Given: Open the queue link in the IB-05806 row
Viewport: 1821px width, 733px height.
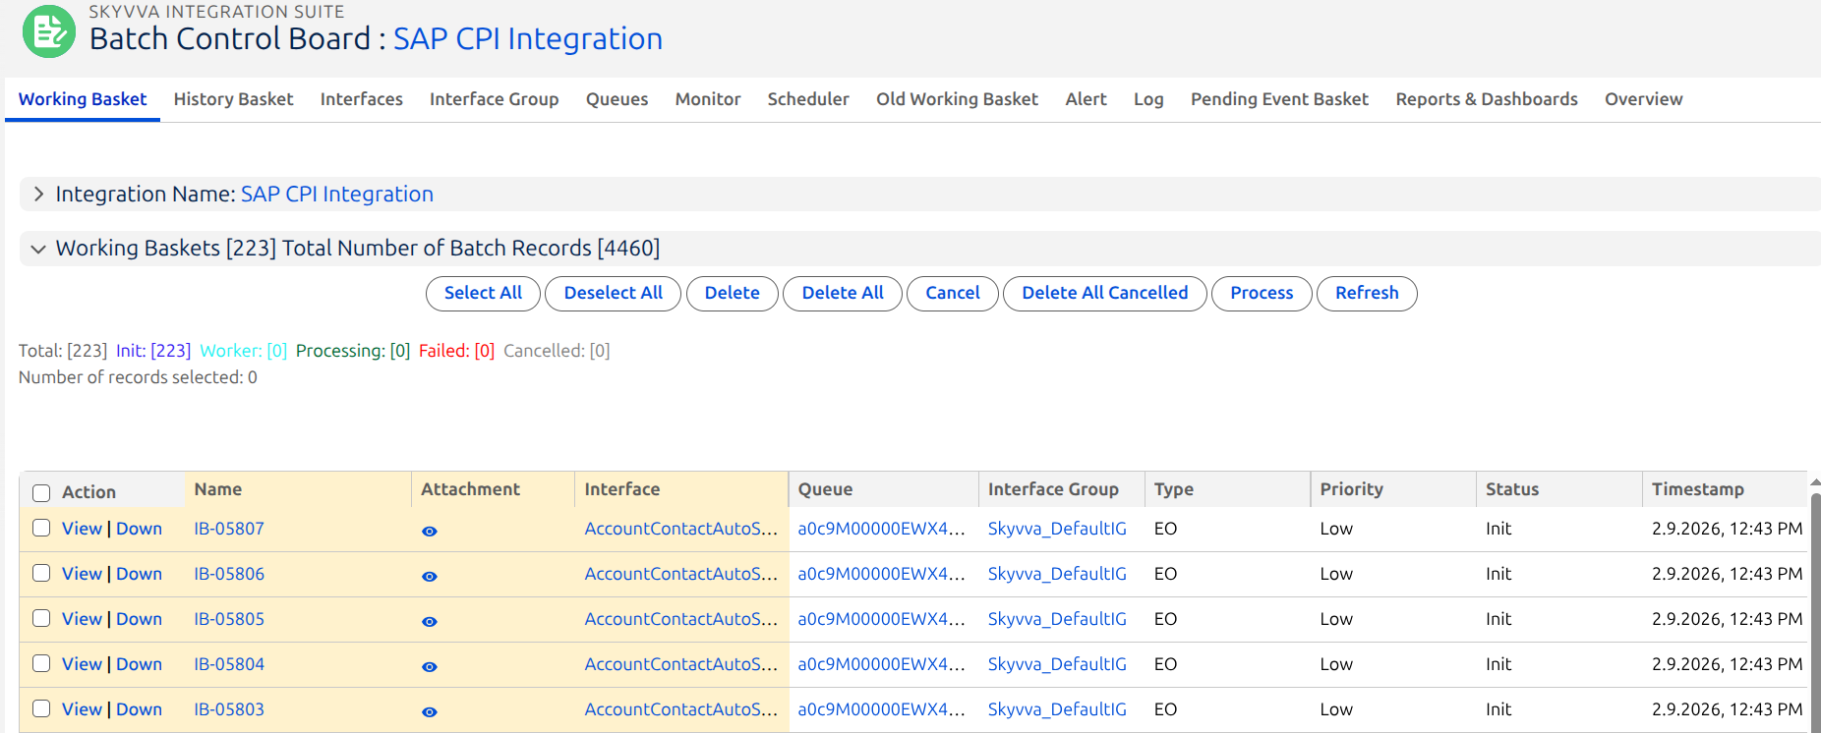Looking at the screenshot, I should pos(881,573).
